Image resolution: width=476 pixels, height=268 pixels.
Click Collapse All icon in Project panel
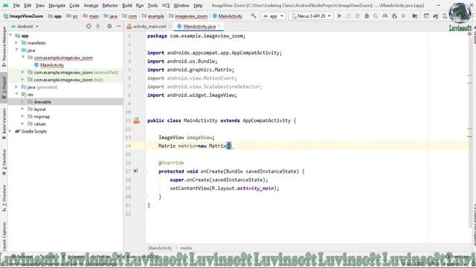97,27
